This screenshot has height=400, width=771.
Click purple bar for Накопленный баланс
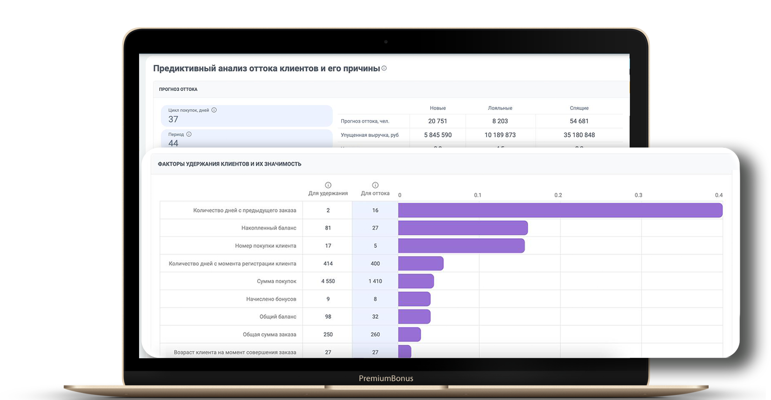click(x=462, y=228)
